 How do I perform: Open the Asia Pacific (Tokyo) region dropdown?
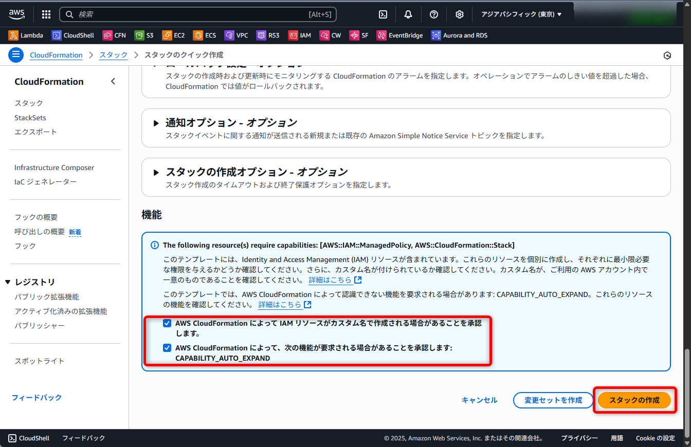[521, 14]
